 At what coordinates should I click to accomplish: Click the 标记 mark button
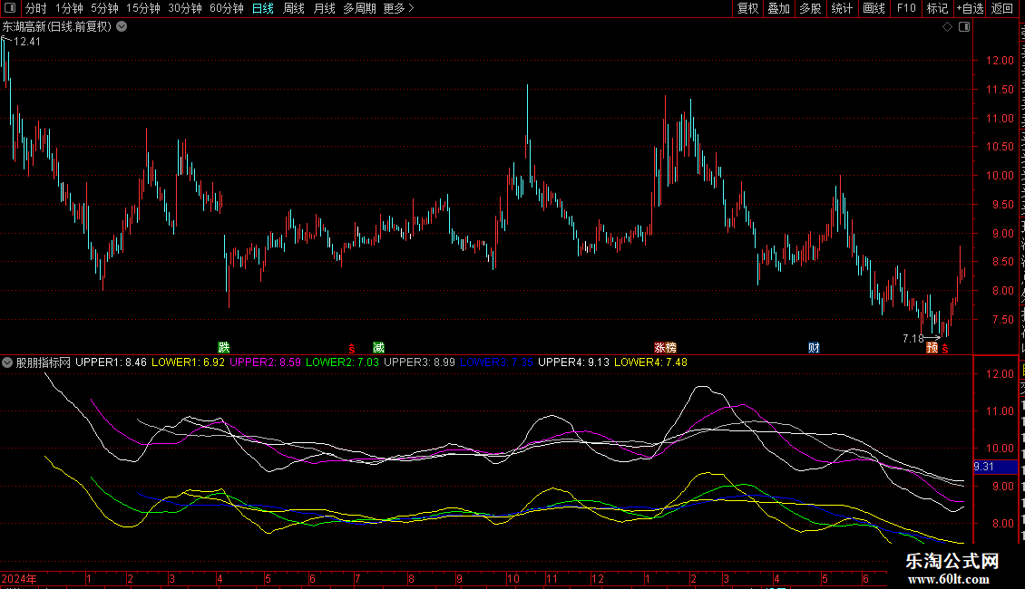(937, 8)
